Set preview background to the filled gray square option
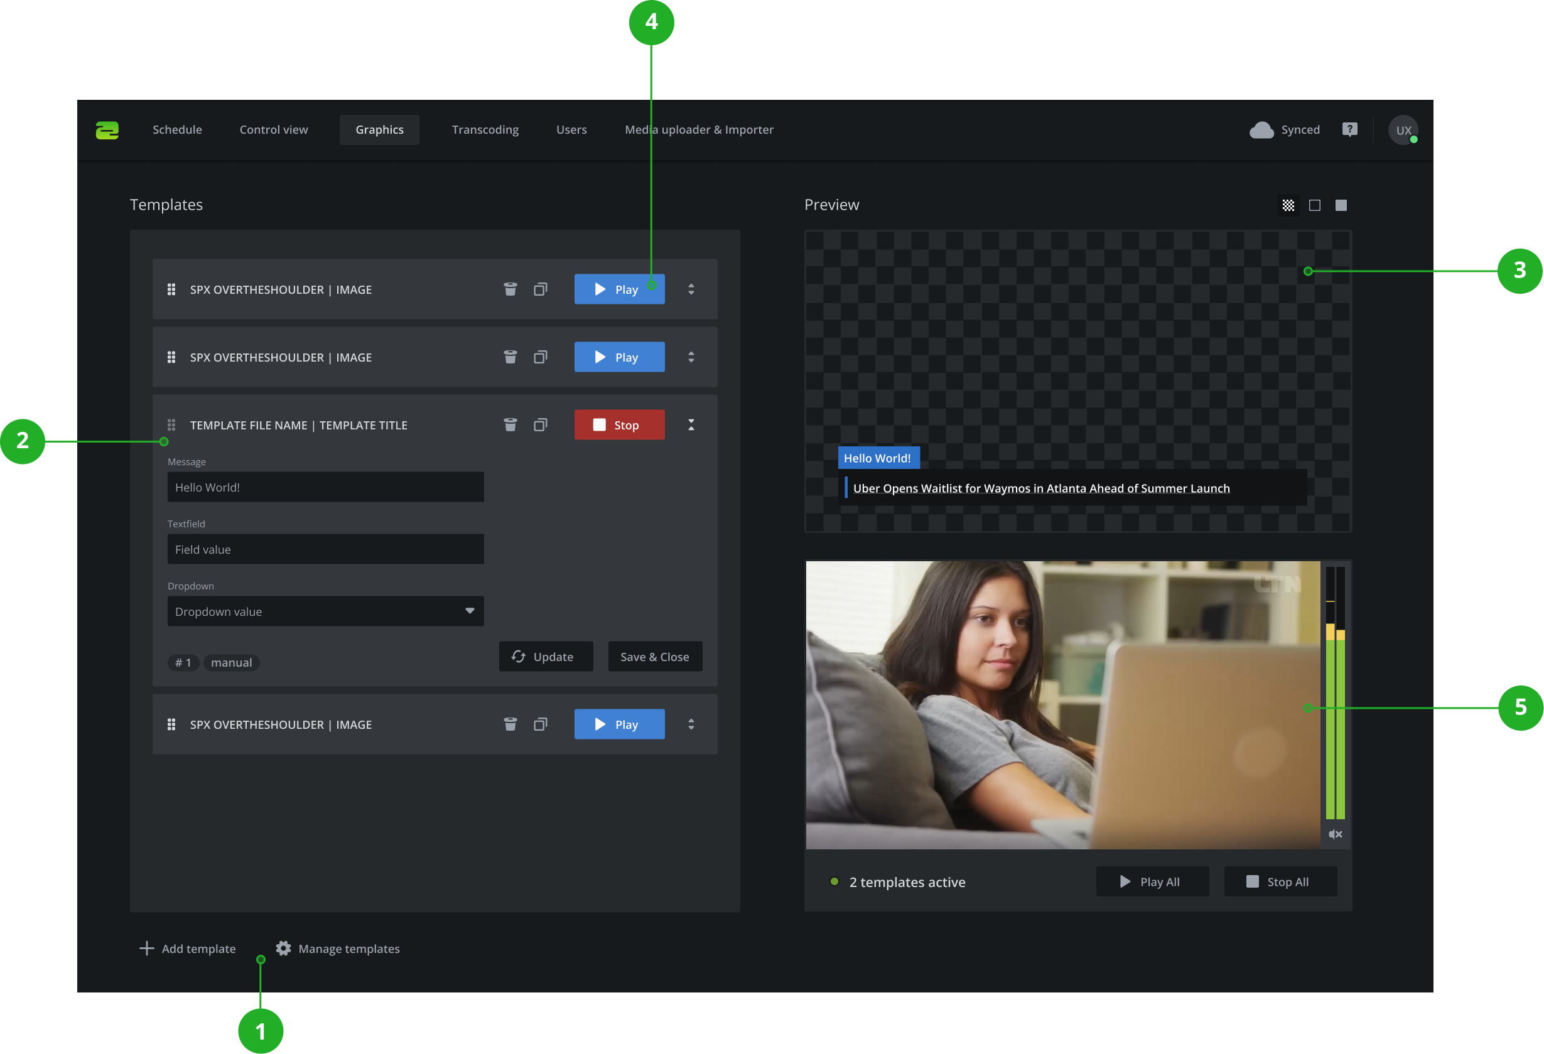 1341,205
